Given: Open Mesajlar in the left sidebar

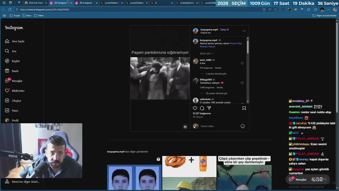Looking at the screenshot, I should click(14, 81).
